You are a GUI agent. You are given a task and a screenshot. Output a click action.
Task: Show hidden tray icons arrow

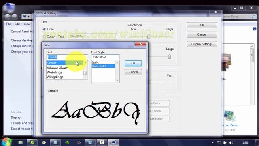tap(213, 143)
